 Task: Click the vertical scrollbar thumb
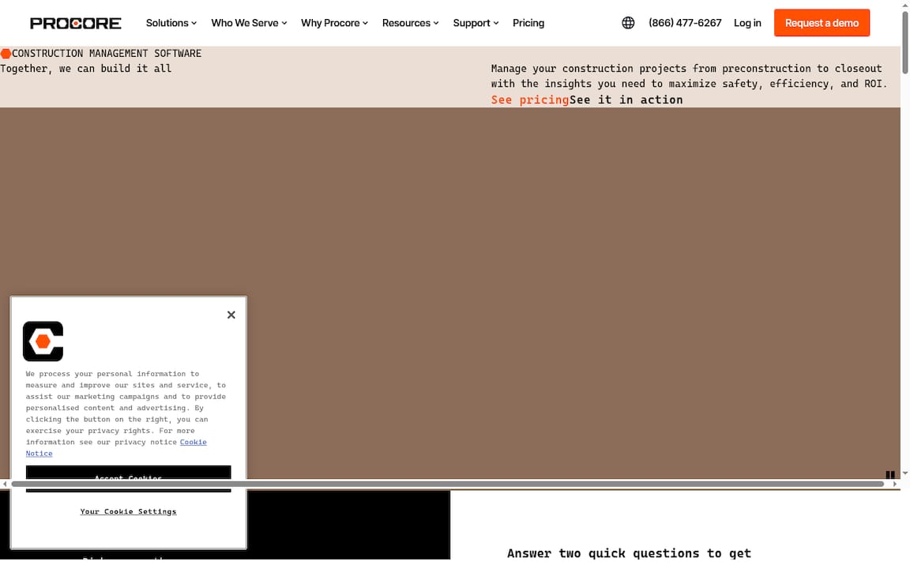[904, 43]
